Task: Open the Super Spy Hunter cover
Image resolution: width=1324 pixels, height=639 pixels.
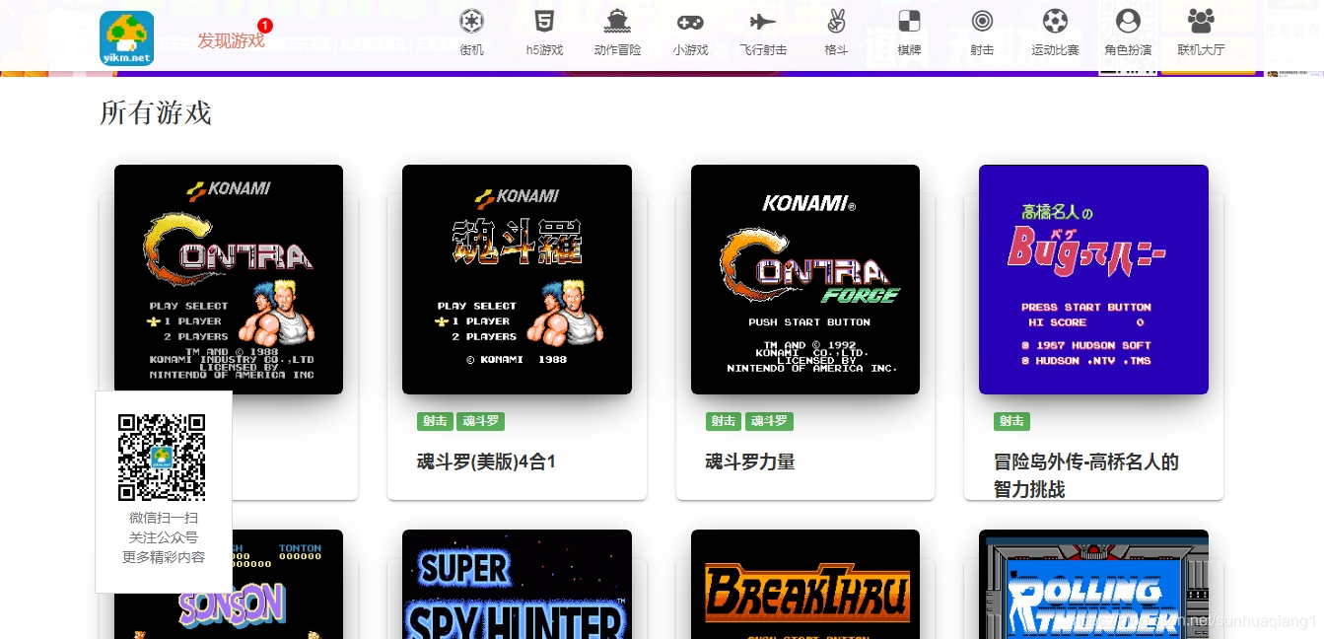Action: (x=517, y=584)
